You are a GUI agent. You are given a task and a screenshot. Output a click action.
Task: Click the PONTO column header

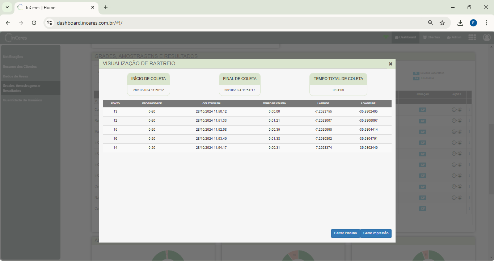(x=115, y=104)
